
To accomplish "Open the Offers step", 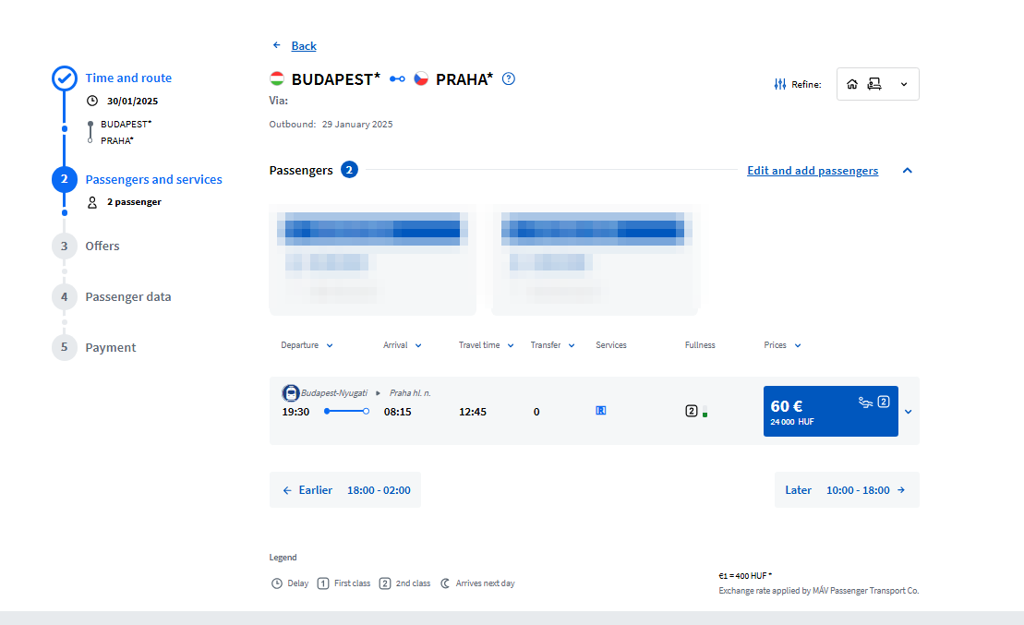I will tap(102, 246).
